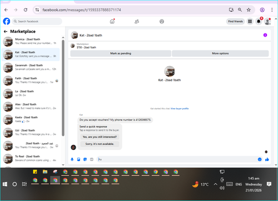This screenshot has height=201, width=278.
Task: Bookmark this page with the star icon
Action: (249, 10)
